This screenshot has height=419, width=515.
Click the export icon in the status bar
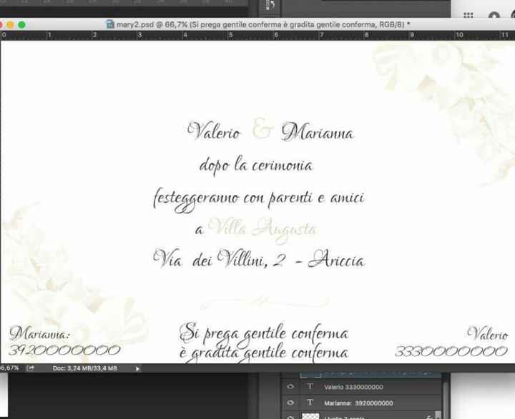30,368
